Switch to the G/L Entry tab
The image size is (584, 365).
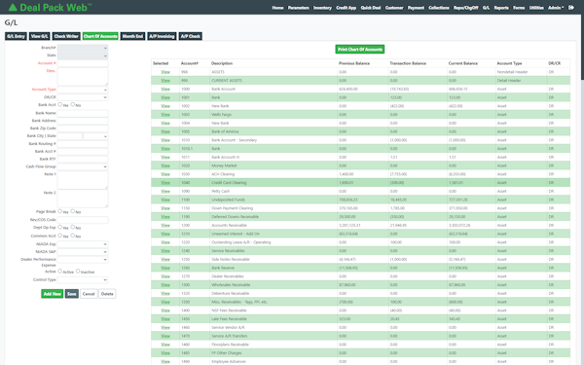pos(16,36)
